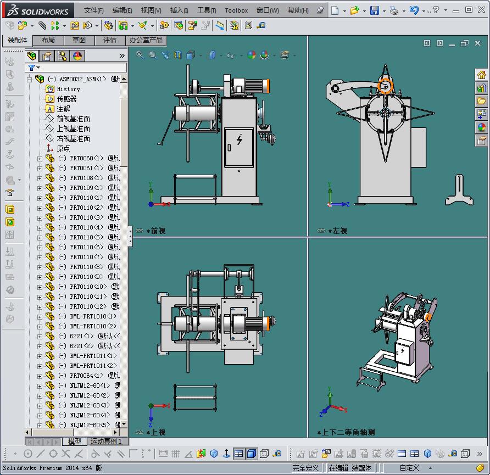Screen dimensions: 490x475
Task: Expand the PRT0060<1> tree node
Action: [x=40, y=159]
